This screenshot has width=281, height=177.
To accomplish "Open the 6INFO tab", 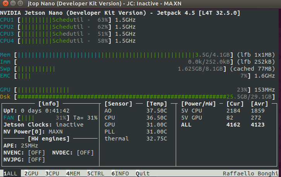I will tap(120, 174).
